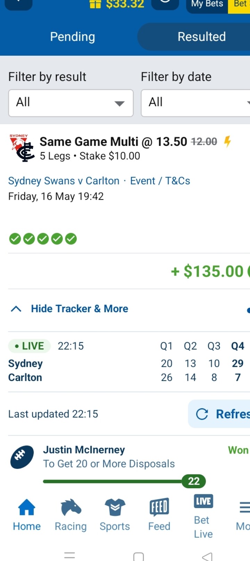Screen dimensions: 250x561
Task: Tap the gift box icon beside balance
Action: click(x=95, y=4)
